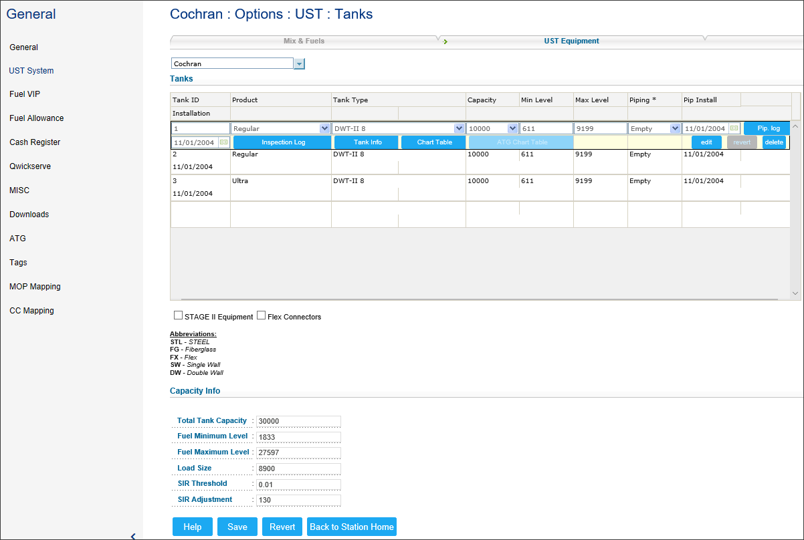Open the Cochran station dropdown
This screenshot has height=540, width=804.
[300, 63]
